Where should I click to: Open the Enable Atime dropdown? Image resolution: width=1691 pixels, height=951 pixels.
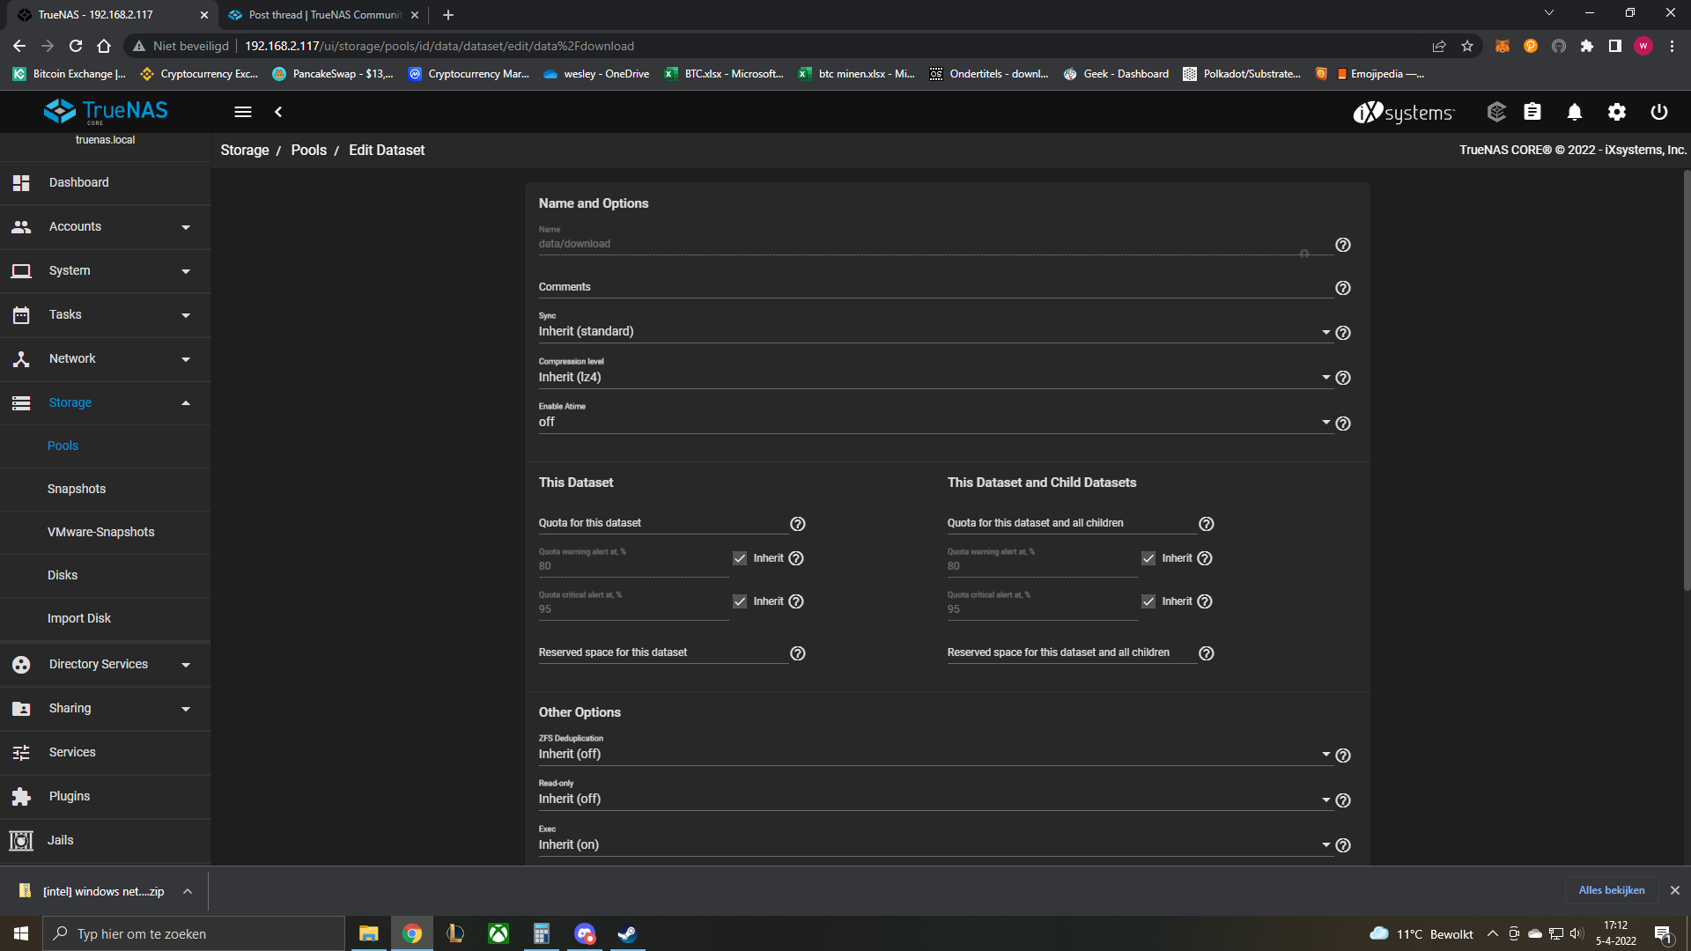pyautogui.click(x=934, y=423)
